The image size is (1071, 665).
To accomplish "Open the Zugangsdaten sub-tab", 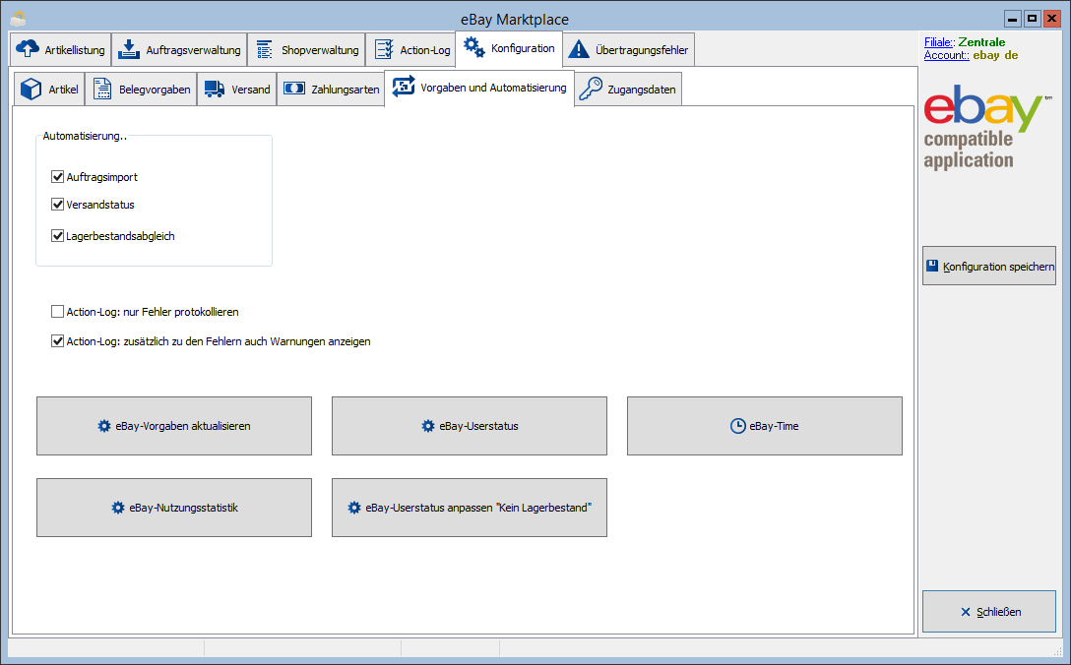I will pos(628,90).
